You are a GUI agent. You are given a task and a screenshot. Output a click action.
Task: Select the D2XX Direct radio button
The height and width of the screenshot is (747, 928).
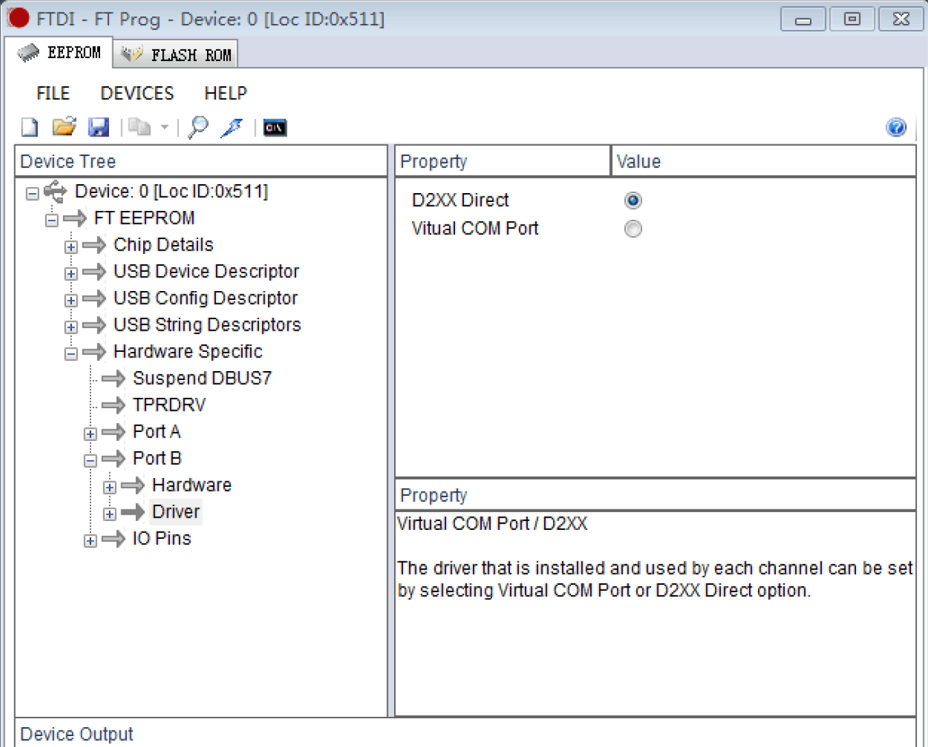pos(633,201)
